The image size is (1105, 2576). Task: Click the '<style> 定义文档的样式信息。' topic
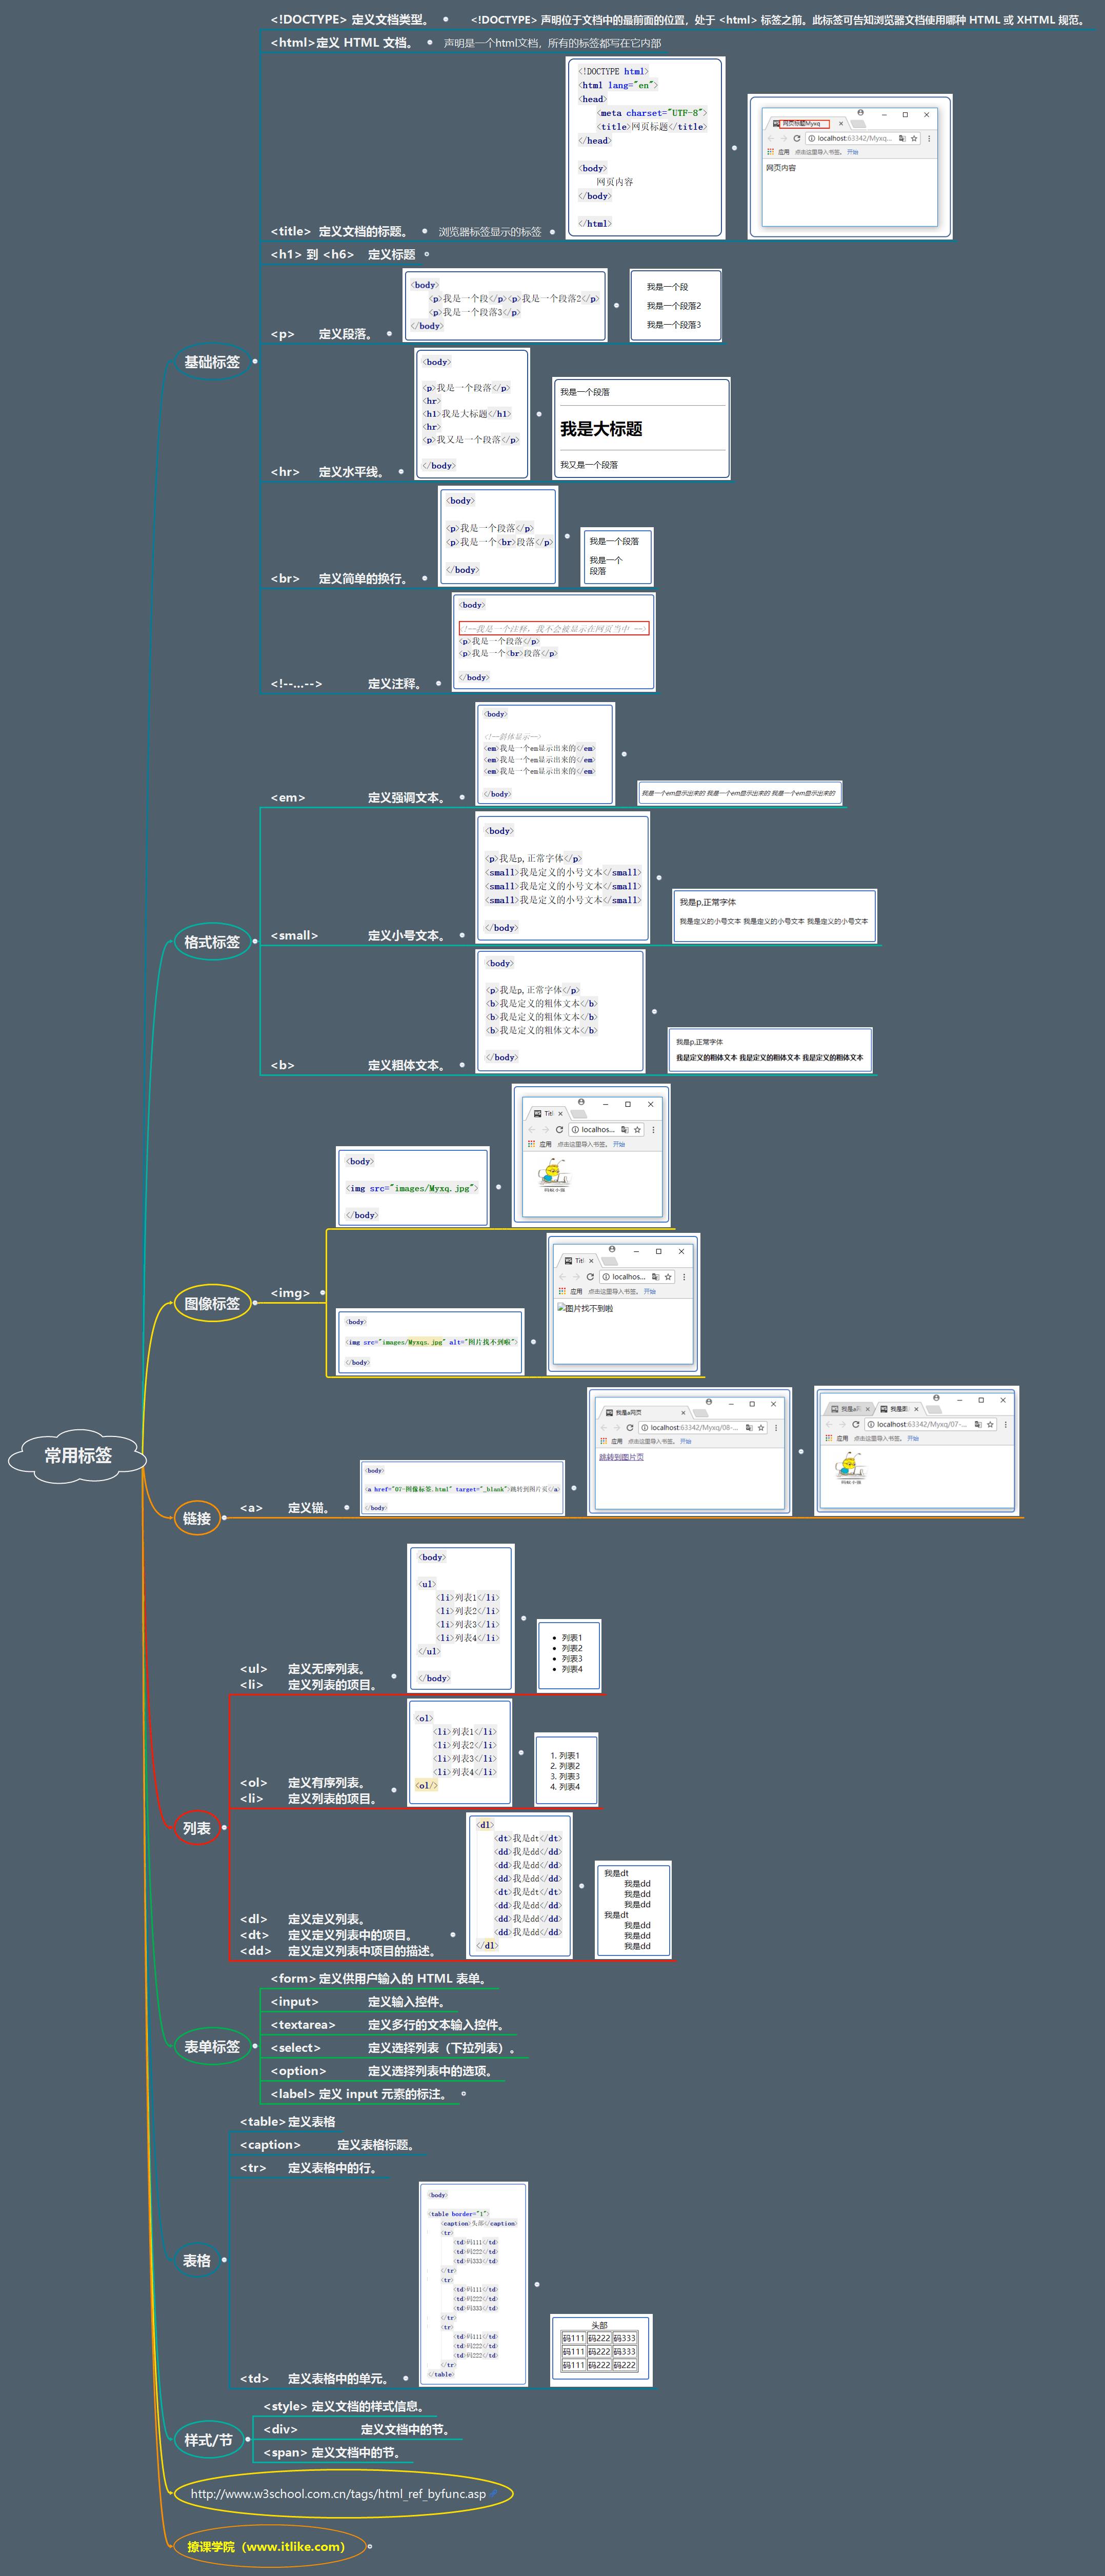pyautogui.click(x=345, y=2407)
